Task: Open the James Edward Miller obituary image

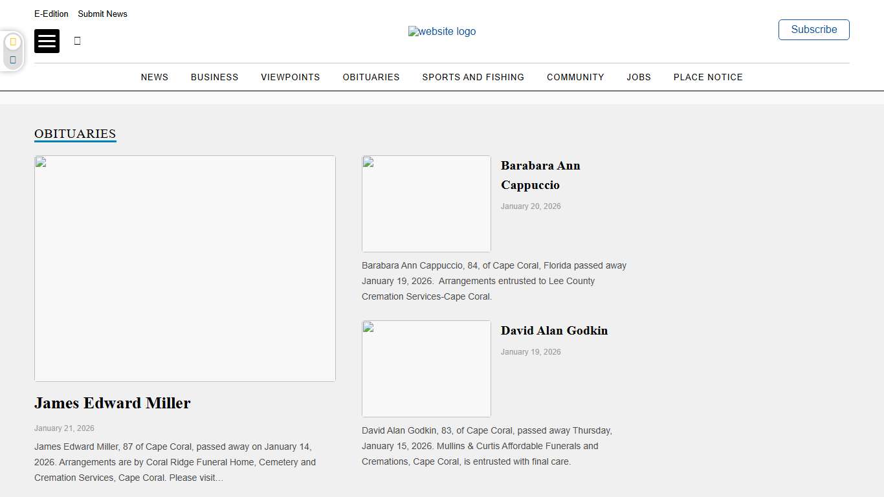Action: 185,268
